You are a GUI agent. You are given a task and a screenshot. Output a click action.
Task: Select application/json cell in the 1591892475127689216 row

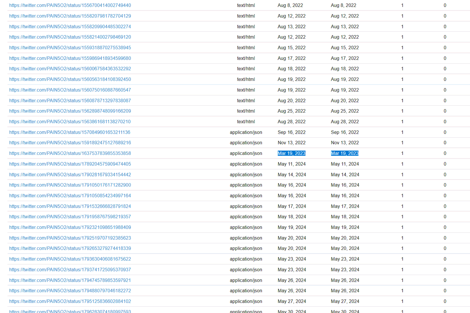(x=246, y=143)
